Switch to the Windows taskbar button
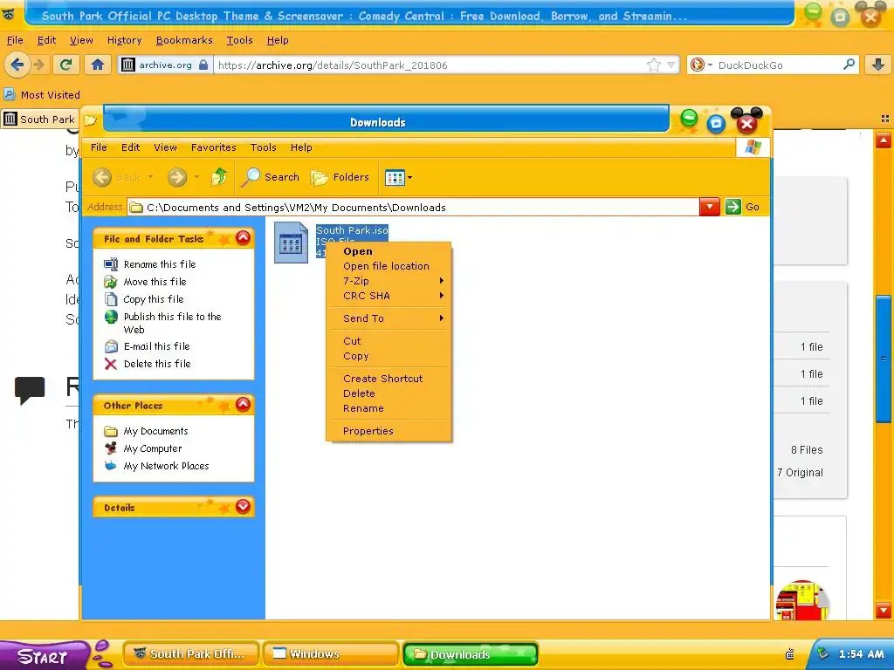Screen dimensions: 894x670 tap(331, 654)
